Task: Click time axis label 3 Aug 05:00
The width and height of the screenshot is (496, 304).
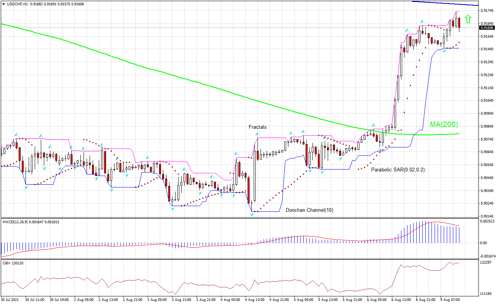Action: [157, 300]
